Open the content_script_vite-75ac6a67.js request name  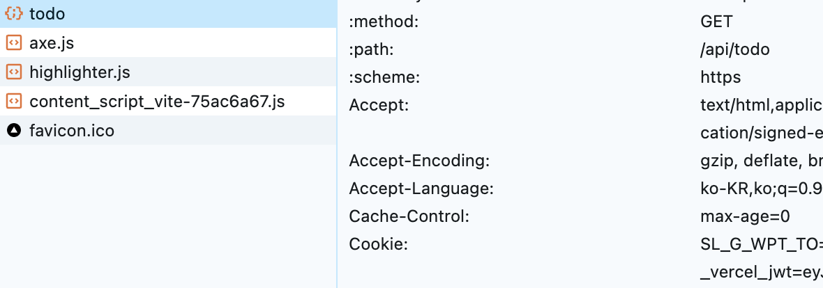[157, 102]
